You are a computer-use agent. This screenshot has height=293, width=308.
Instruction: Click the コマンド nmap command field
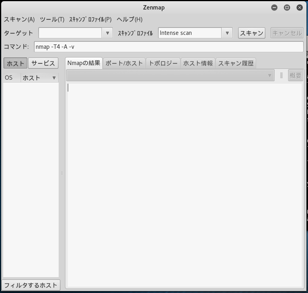coord(169,47)
